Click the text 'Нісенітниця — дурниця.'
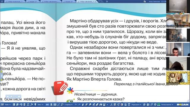Viewport: 190px width, 107px height. point(96,94)
